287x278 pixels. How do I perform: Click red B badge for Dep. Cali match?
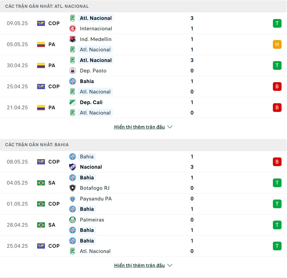click(x=277, y=108)
